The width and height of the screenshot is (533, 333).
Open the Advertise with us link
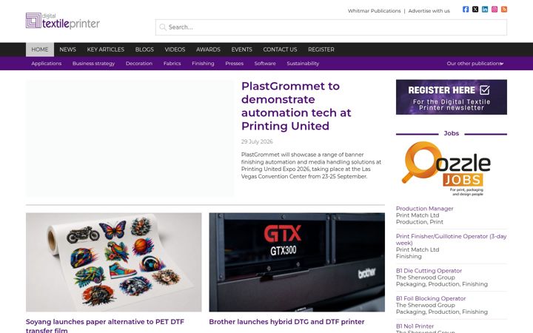click(429, 11)
